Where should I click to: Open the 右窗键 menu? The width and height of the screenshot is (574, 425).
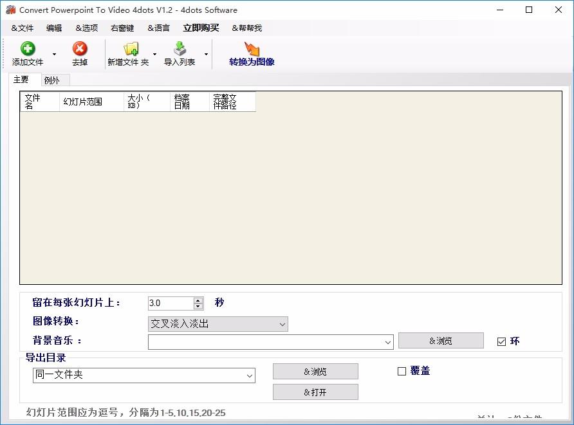click(122, 28)
